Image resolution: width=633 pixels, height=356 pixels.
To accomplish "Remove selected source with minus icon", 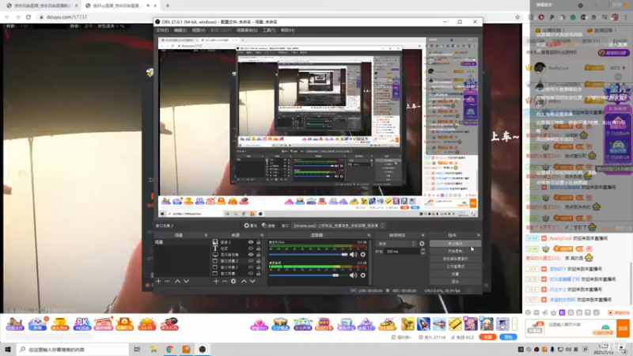I will [x=225, y=281].
